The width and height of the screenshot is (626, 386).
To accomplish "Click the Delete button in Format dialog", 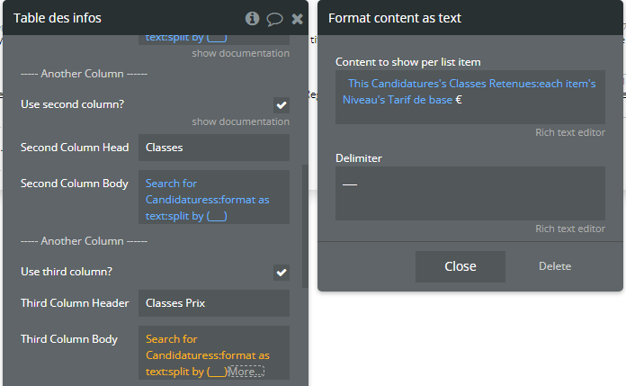I will 554,266.
